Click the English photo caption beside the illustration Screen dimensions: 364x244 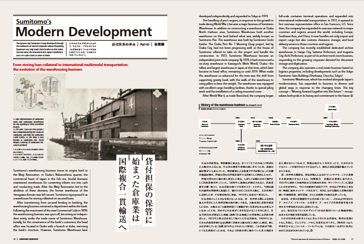pyautogui.click(x=28, y=132)
